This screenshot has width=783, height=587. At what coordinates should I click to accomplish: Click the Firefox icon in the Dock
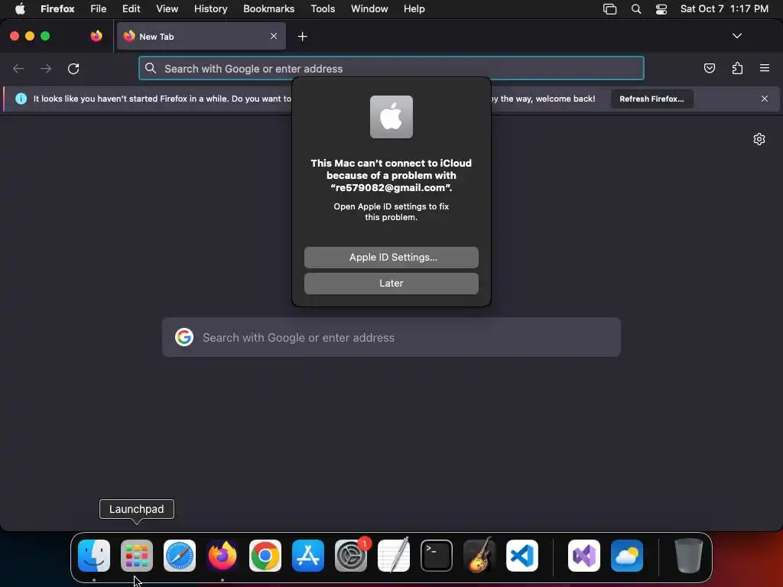click(223, 556)
